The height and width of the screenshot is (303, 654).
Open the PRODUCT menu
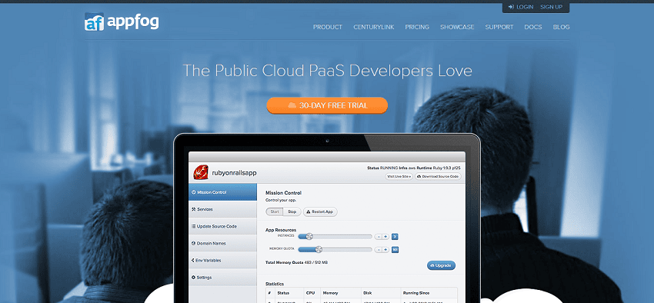(x=328, y=27)
